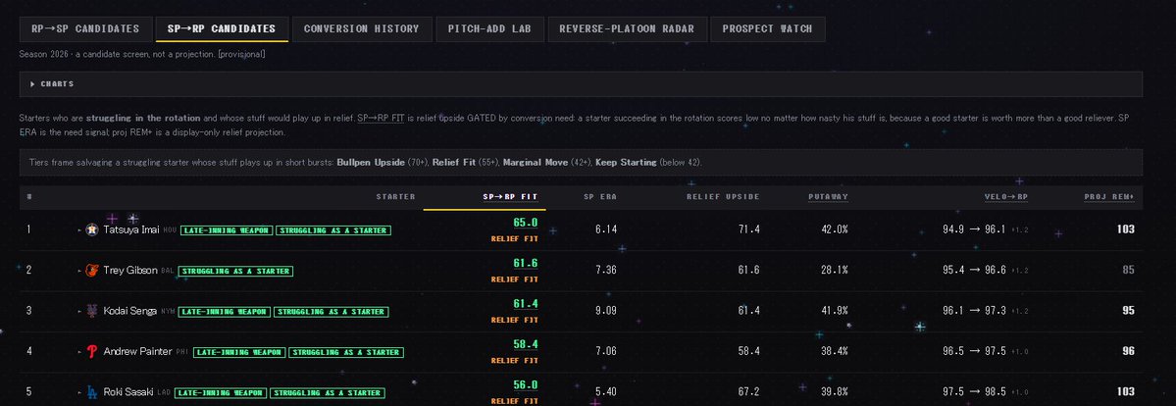Viewport: 1176px width, 406px height.
Task: Go to Reverse-Platoon Radar tab
Action: (627, 29)
